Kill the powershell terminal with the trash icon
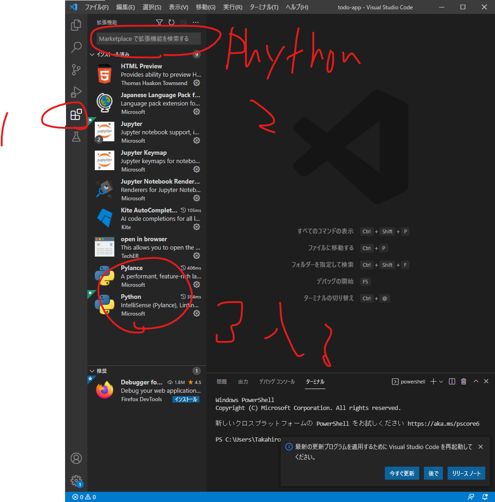 point(463,381)
